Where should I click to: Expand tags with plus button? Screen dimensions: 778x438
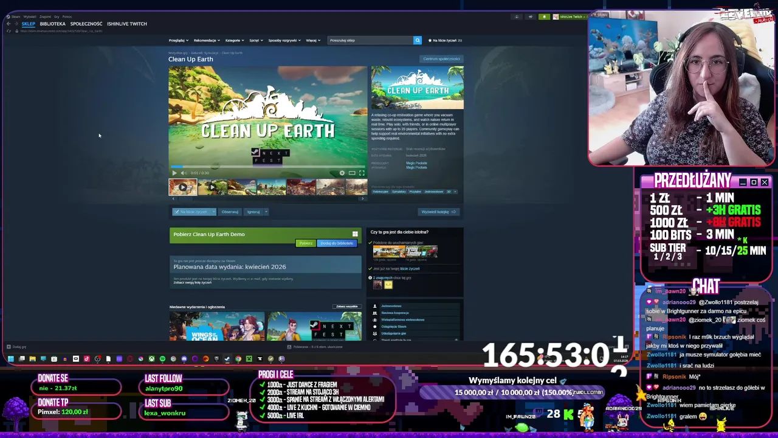point(455,192)
